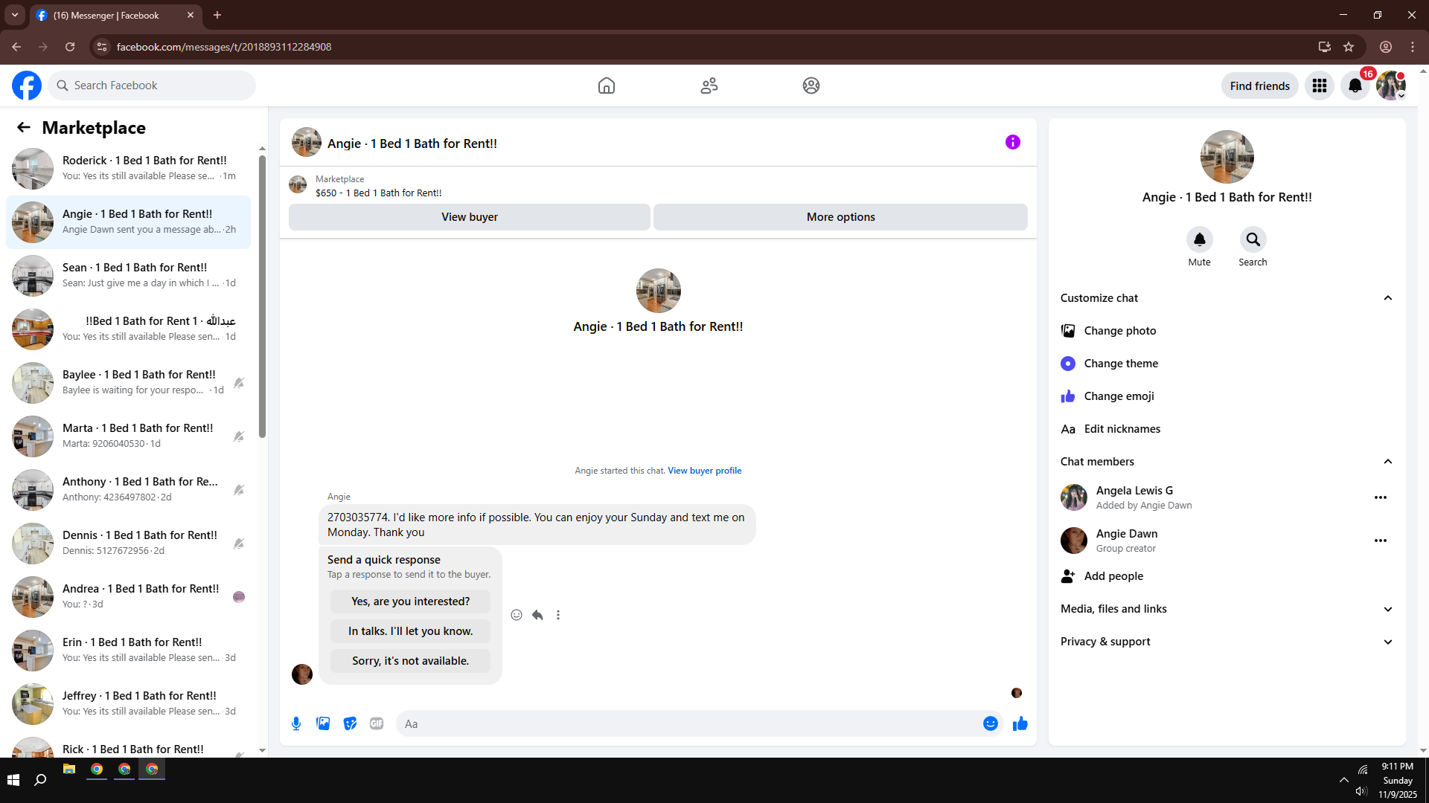Reload the page

(70, 47)
